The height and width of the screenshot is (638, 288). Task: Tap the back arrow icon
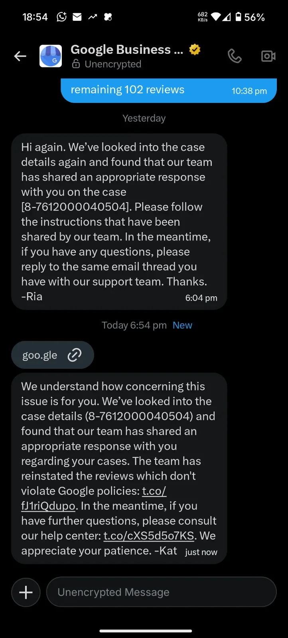[x=20, y=56]
